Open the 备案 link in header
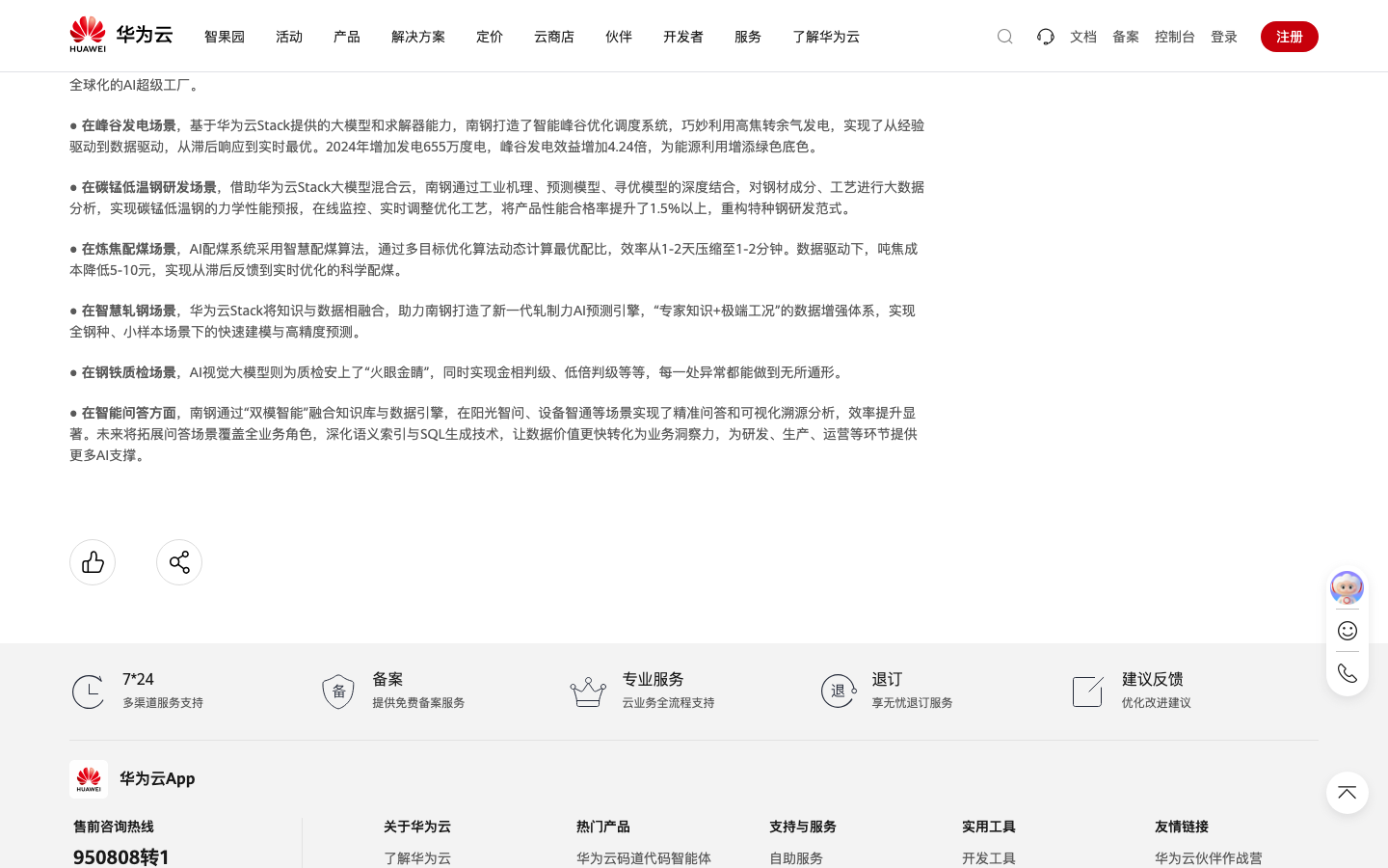The height and width of the screenshot is (868, 1388). pos(1126,37)
